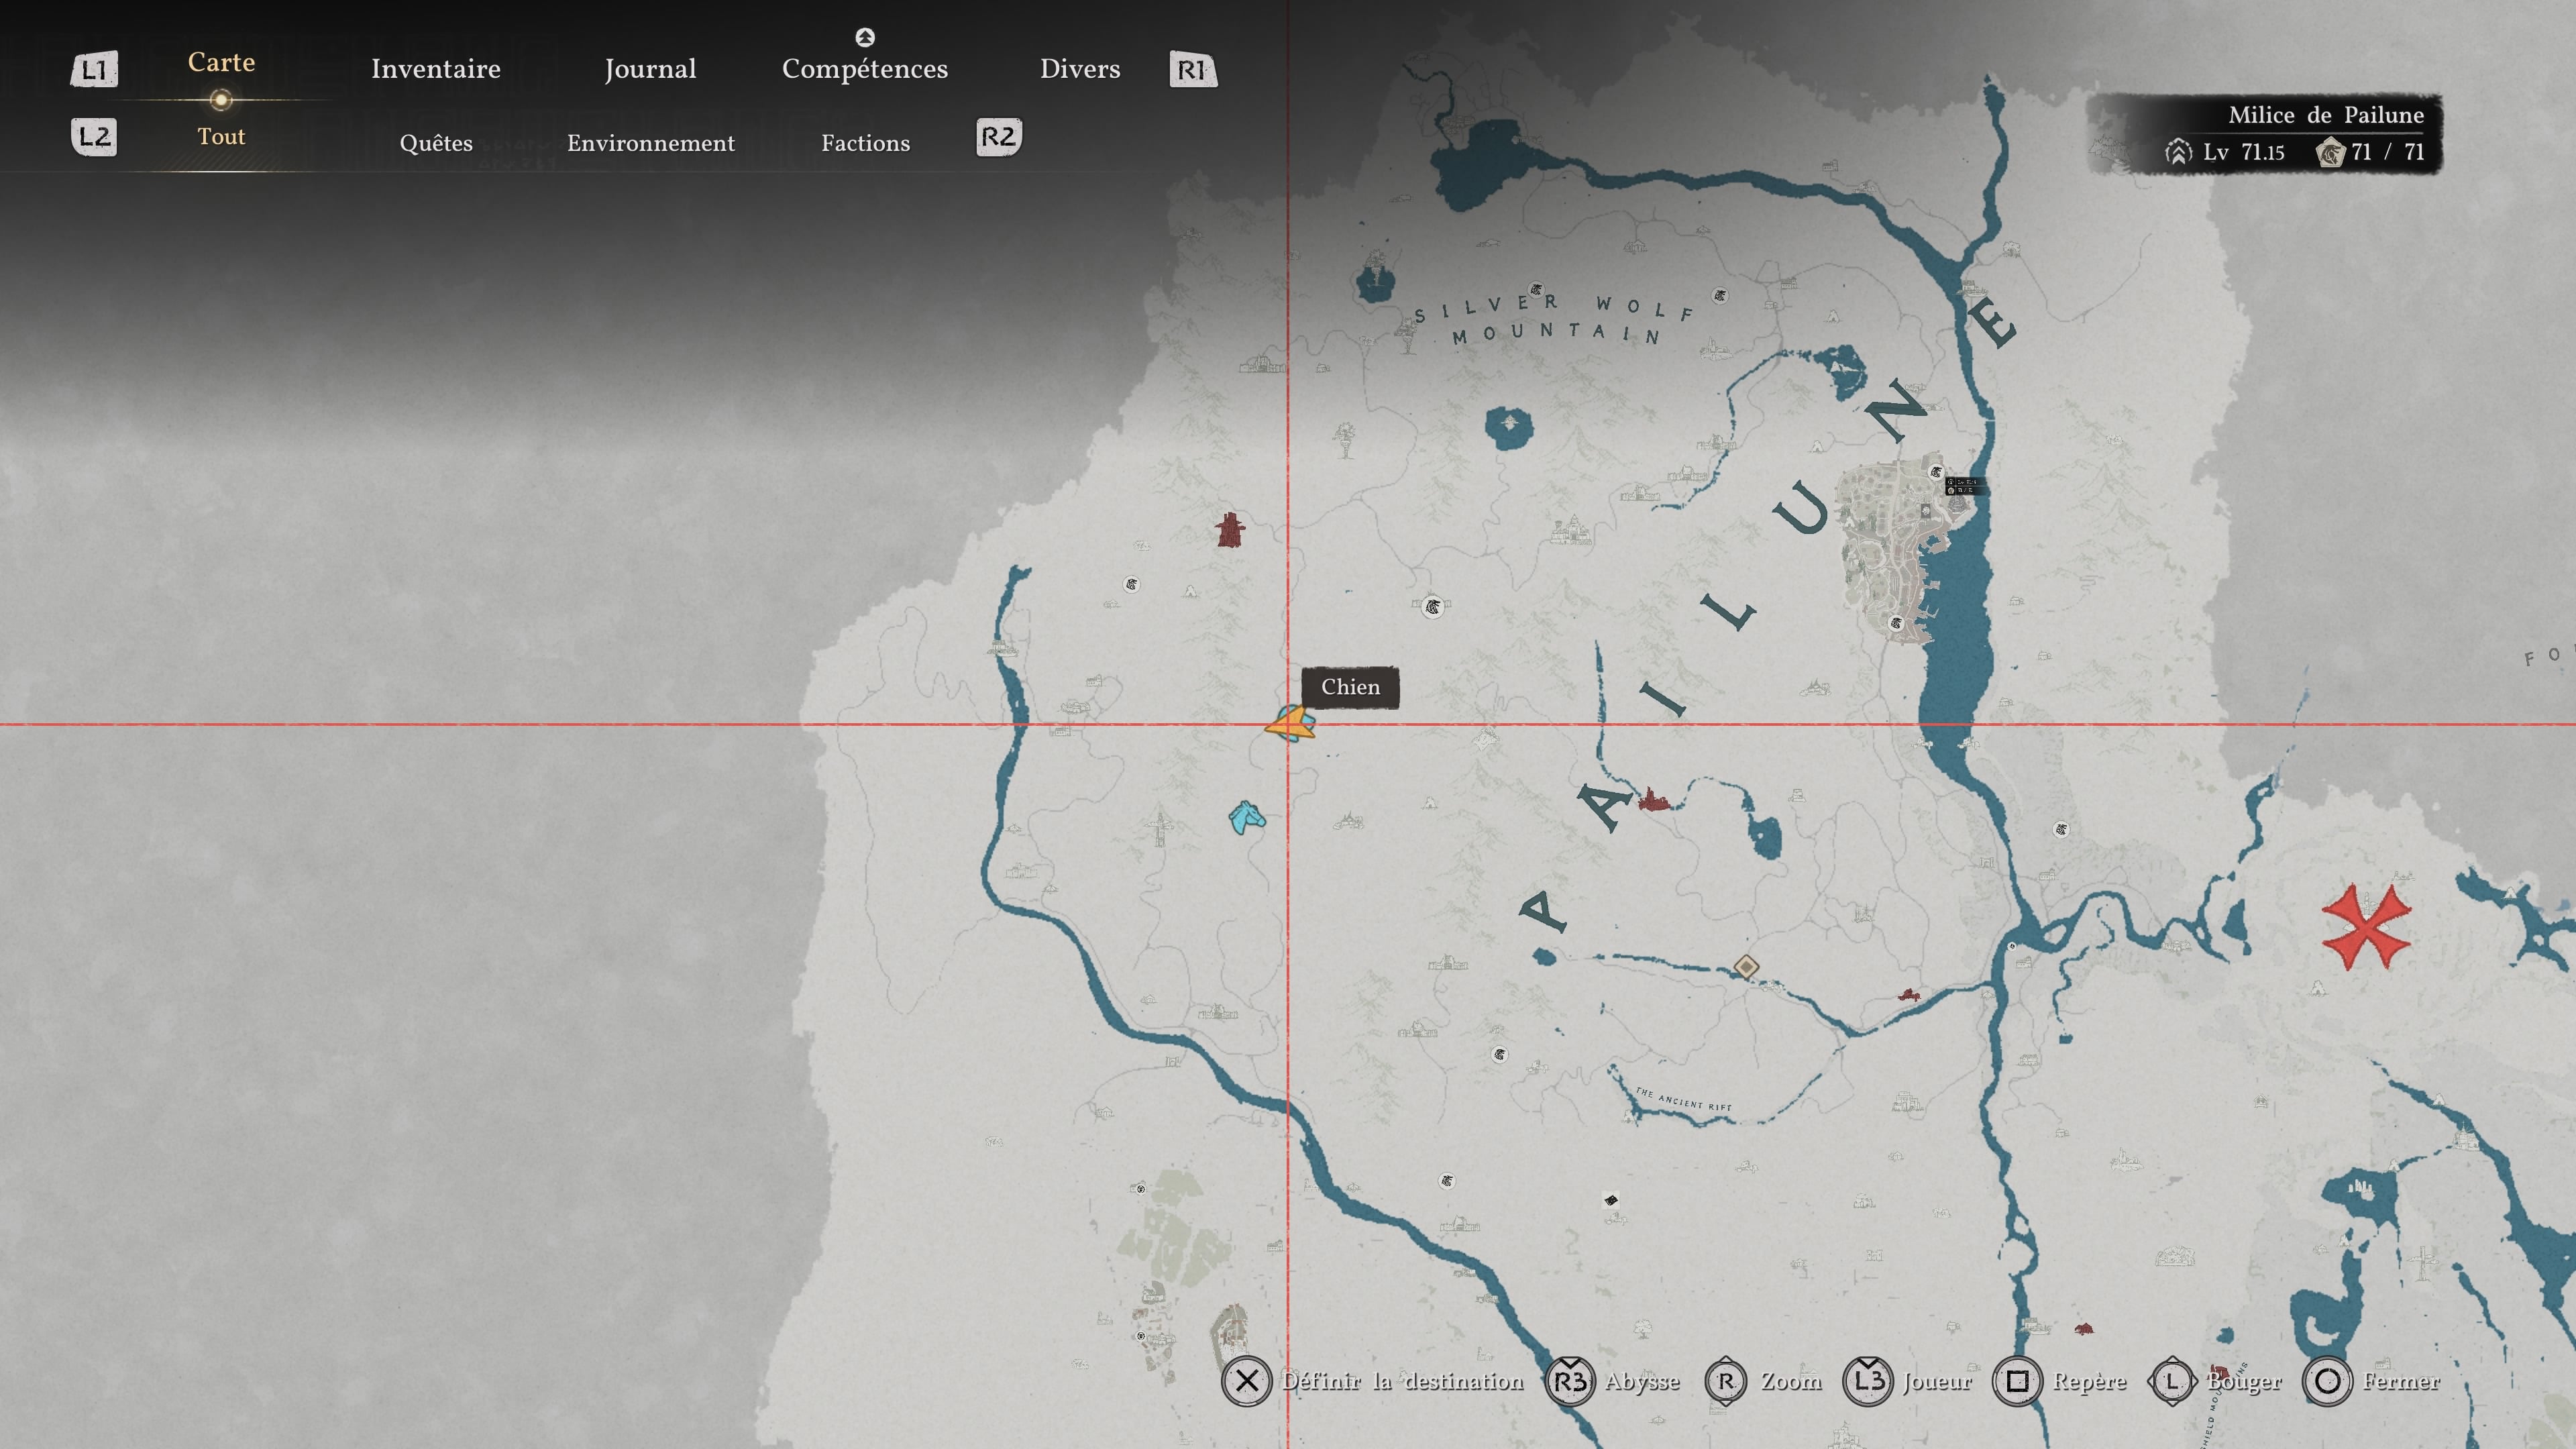The image size is (2576, 1449).
Task: Click The Ancient Rift map label
Action: point(1683,1099)
